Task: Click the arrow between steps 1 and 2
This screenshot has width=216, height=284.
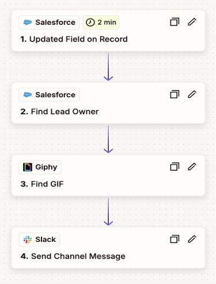Action: coord(108,67)
